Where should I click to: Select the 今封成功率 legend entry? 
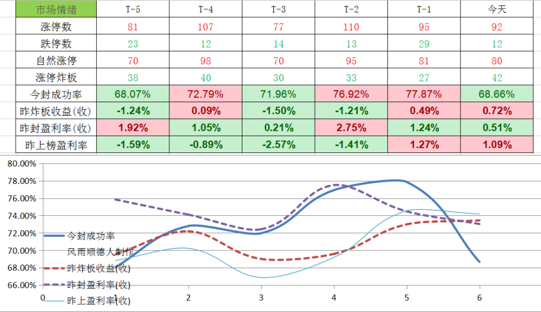80,236
